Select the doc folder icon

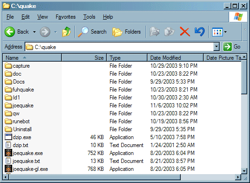8,74
